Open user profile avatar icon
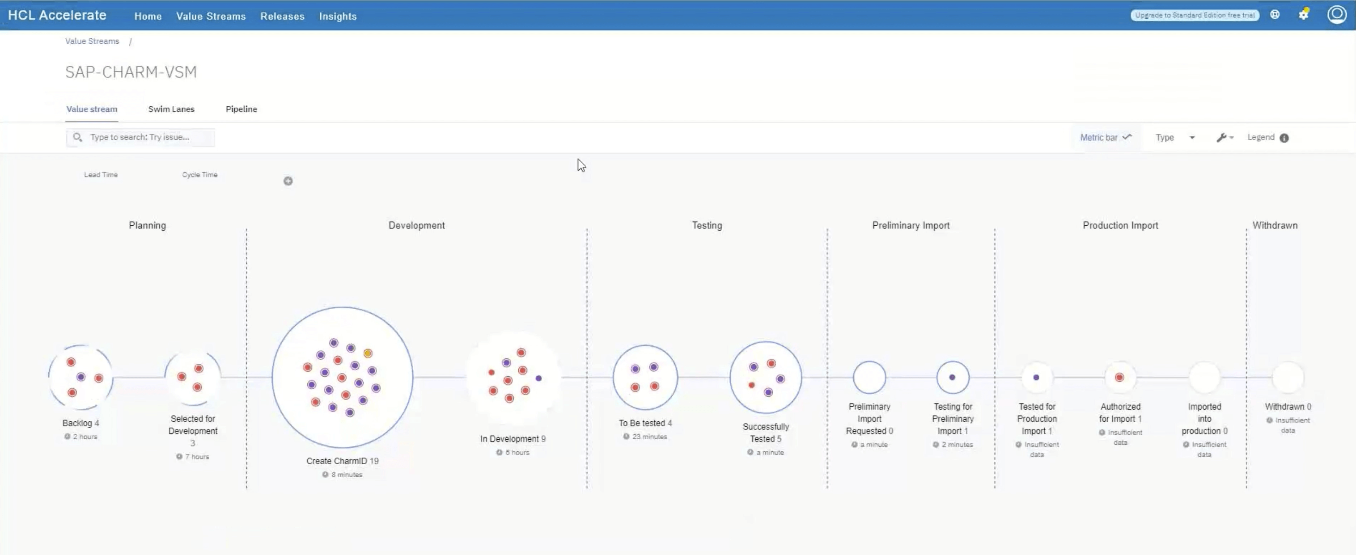This screenshot has height=555, width=1356. tap(1336, 15)
